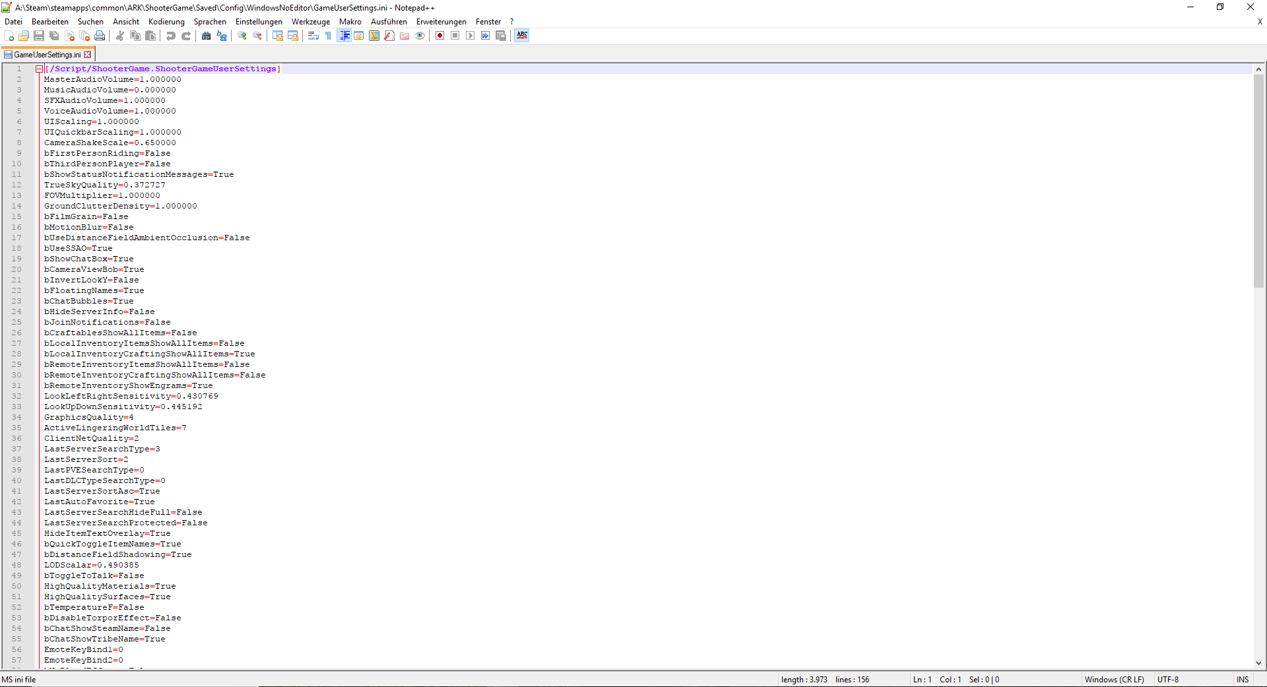The height and width of the screenshot is (687, 1267).
Task: Click the Find binoculars icon
Action: (207, 36)
